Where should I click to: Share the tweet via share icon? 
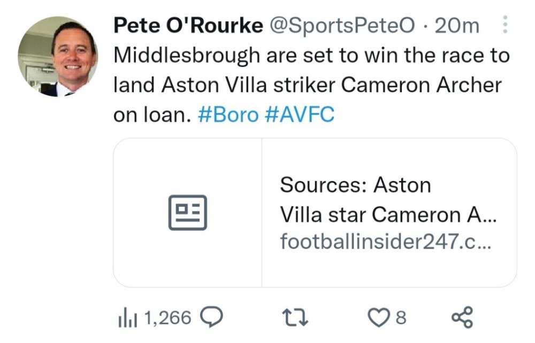(462, 317)
